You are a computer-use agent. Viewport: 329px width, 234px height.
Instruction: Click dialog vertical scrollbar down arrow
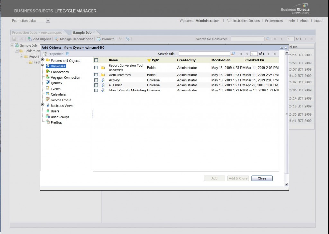286,184
